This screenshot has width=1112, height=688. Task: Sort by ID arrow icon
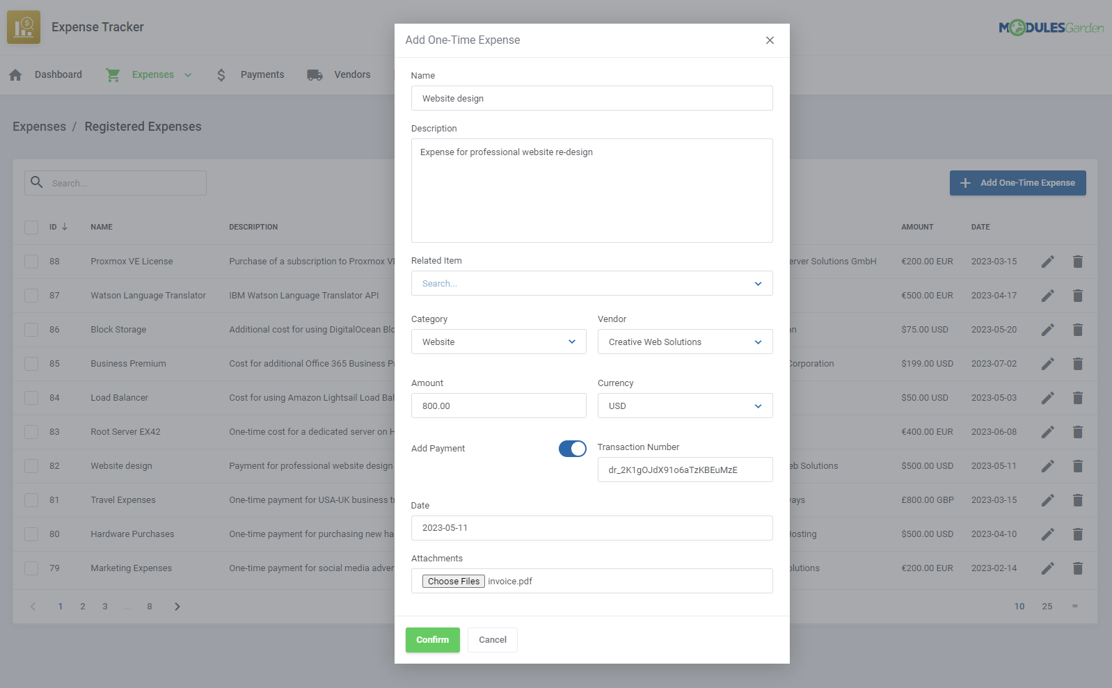click(x=65, y=227)
